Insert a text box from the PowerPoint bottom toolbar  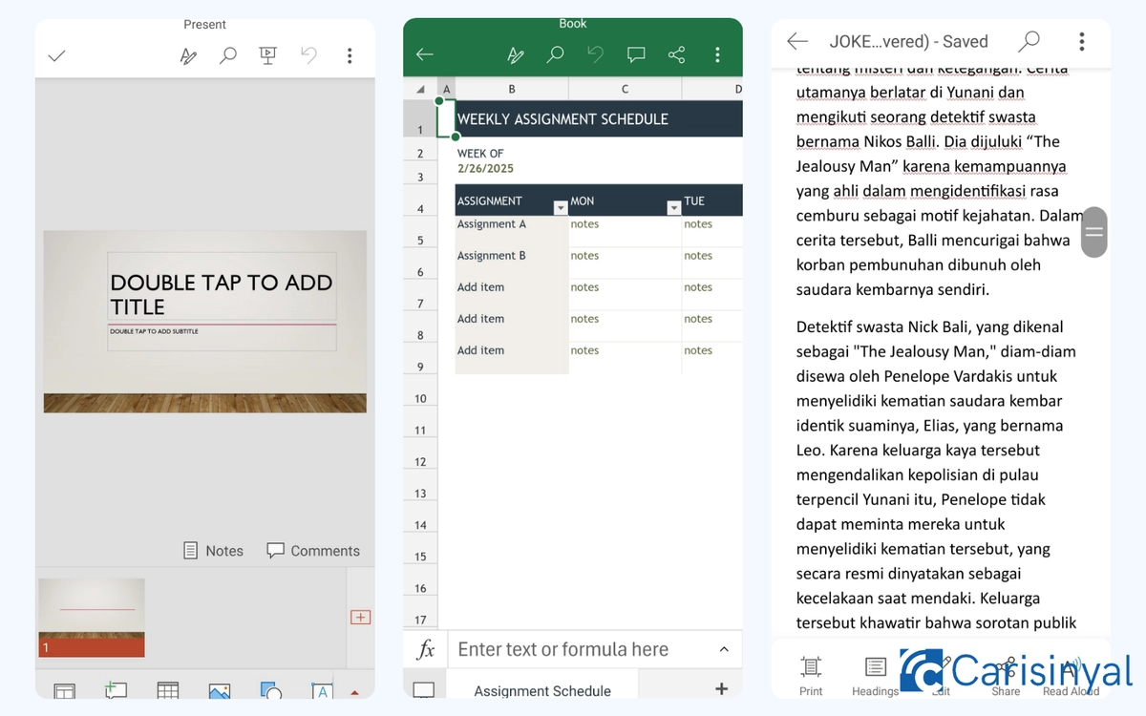point(322,690)
